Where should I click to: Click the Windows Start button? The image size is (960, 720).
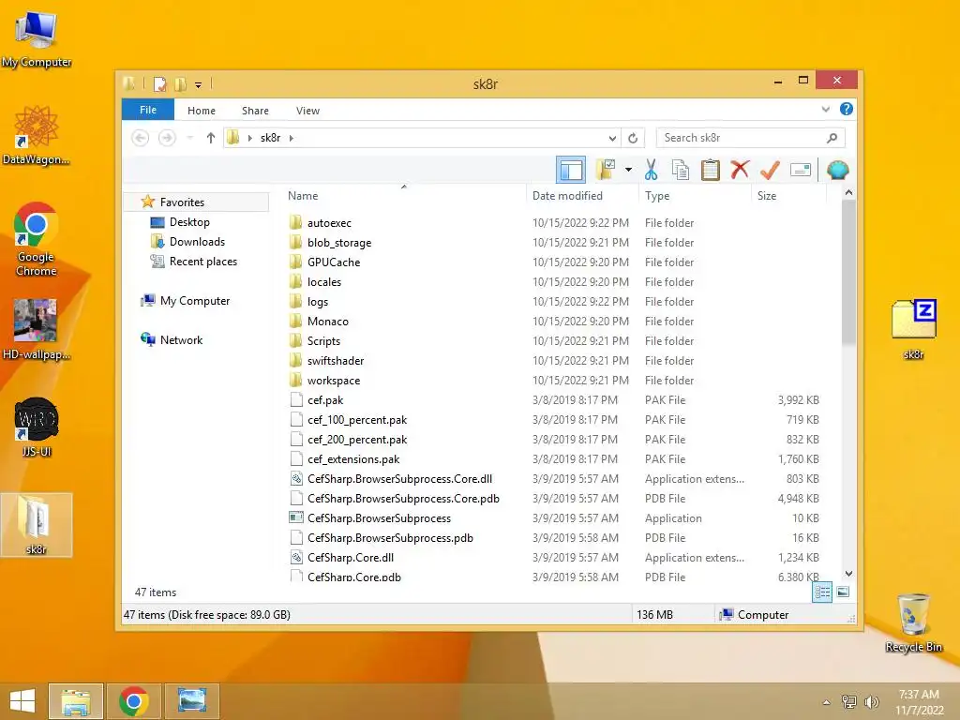click(x=22, y=701)
